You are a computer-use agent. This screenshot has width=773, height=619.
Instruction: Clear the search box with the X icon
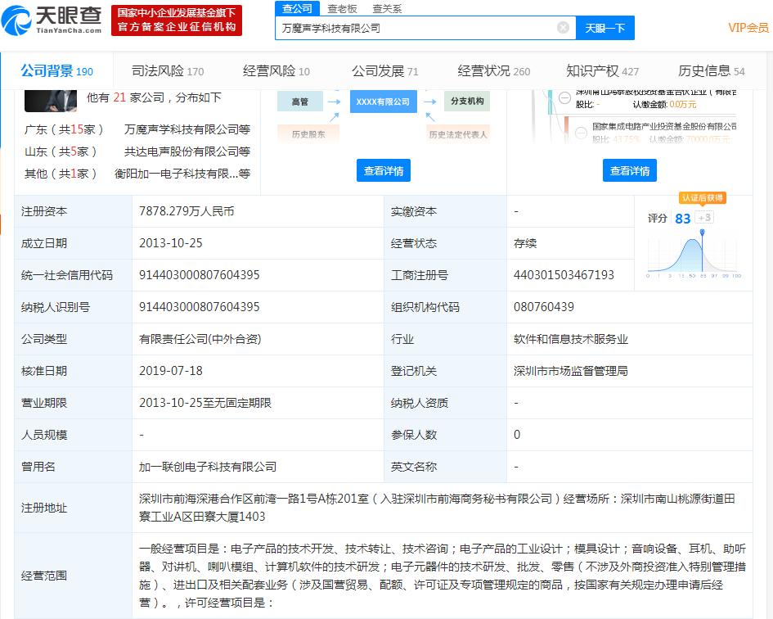(563, 28)
